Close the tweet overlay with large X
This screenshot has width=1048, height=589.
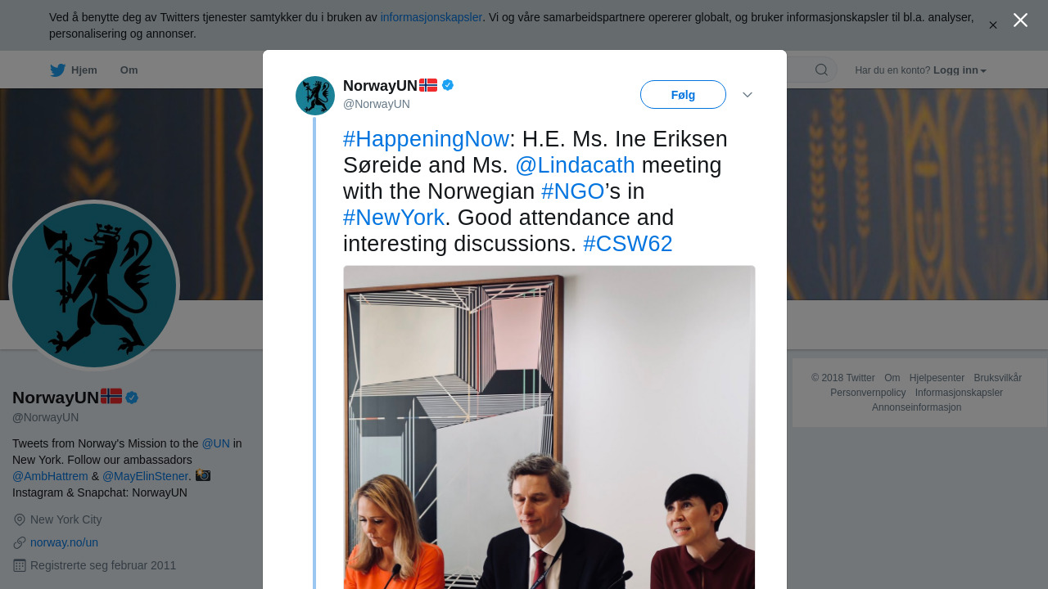click(x=1020, y=20)
